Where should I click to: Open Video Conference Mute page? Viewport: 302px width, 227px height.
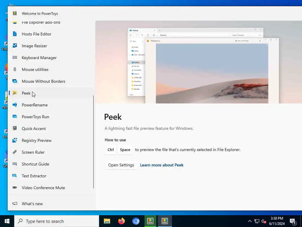click(x=51, y=188)
